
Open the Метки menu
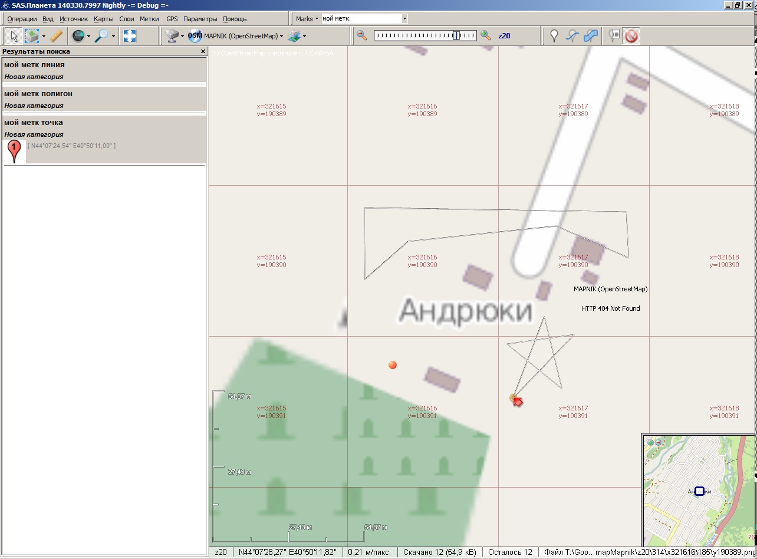[149, 19]
